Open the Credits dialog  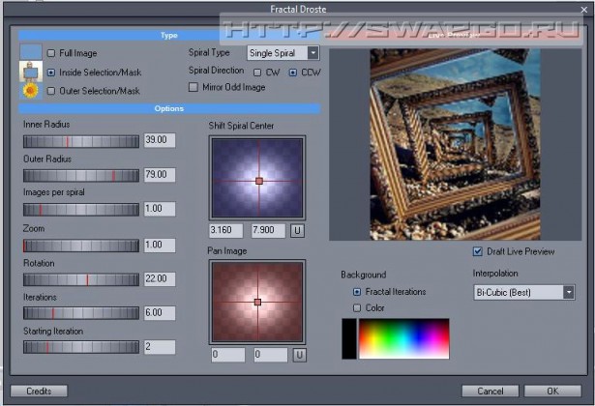click(39, 391)
